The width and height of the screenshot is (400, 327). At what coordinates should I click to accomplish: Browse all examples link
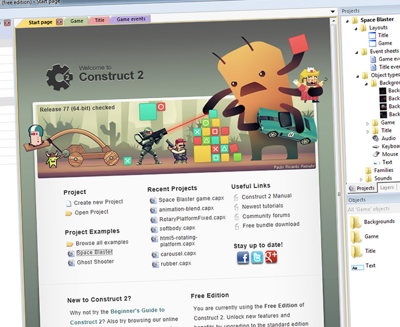pyautogui.click(x=102, y=243)
